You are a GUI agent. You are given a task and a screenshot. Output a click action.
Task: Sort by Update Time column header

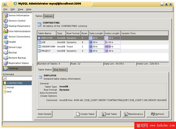145,33
